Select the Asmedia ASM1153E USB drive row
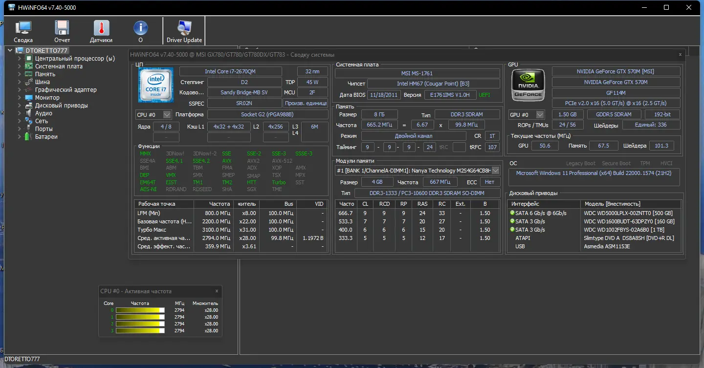Screen dimensions: 704x368 pos(594,246)
